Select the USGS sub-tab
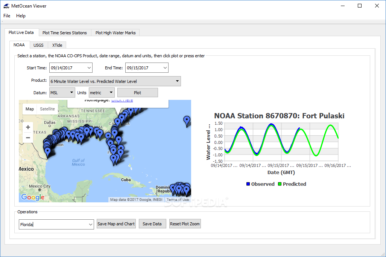This screenshot has width=386, height=257. click(x=38, y=45)
